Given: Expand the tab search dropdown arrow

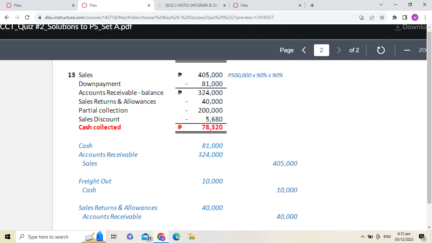Looking at the screenshot, I should [381, 5].
